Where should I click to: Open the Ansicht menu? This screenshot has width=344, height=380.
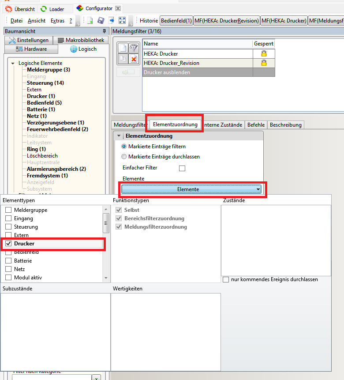[37, 21]
